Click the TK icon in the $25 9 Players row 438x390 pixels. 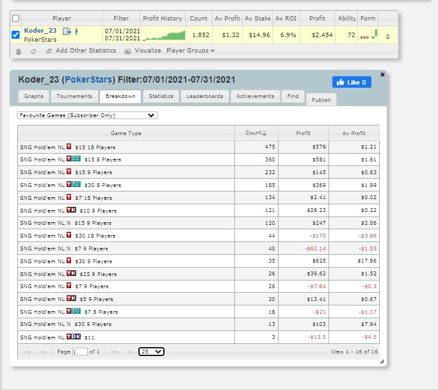pos(71,273)
